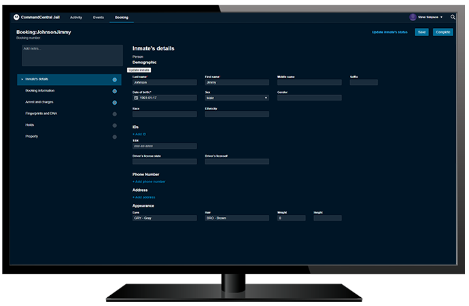Open the Hair dropdown showing BRO - Brown
The width and height of the screenshot is (469, 306).
click(x=237, y=218)
